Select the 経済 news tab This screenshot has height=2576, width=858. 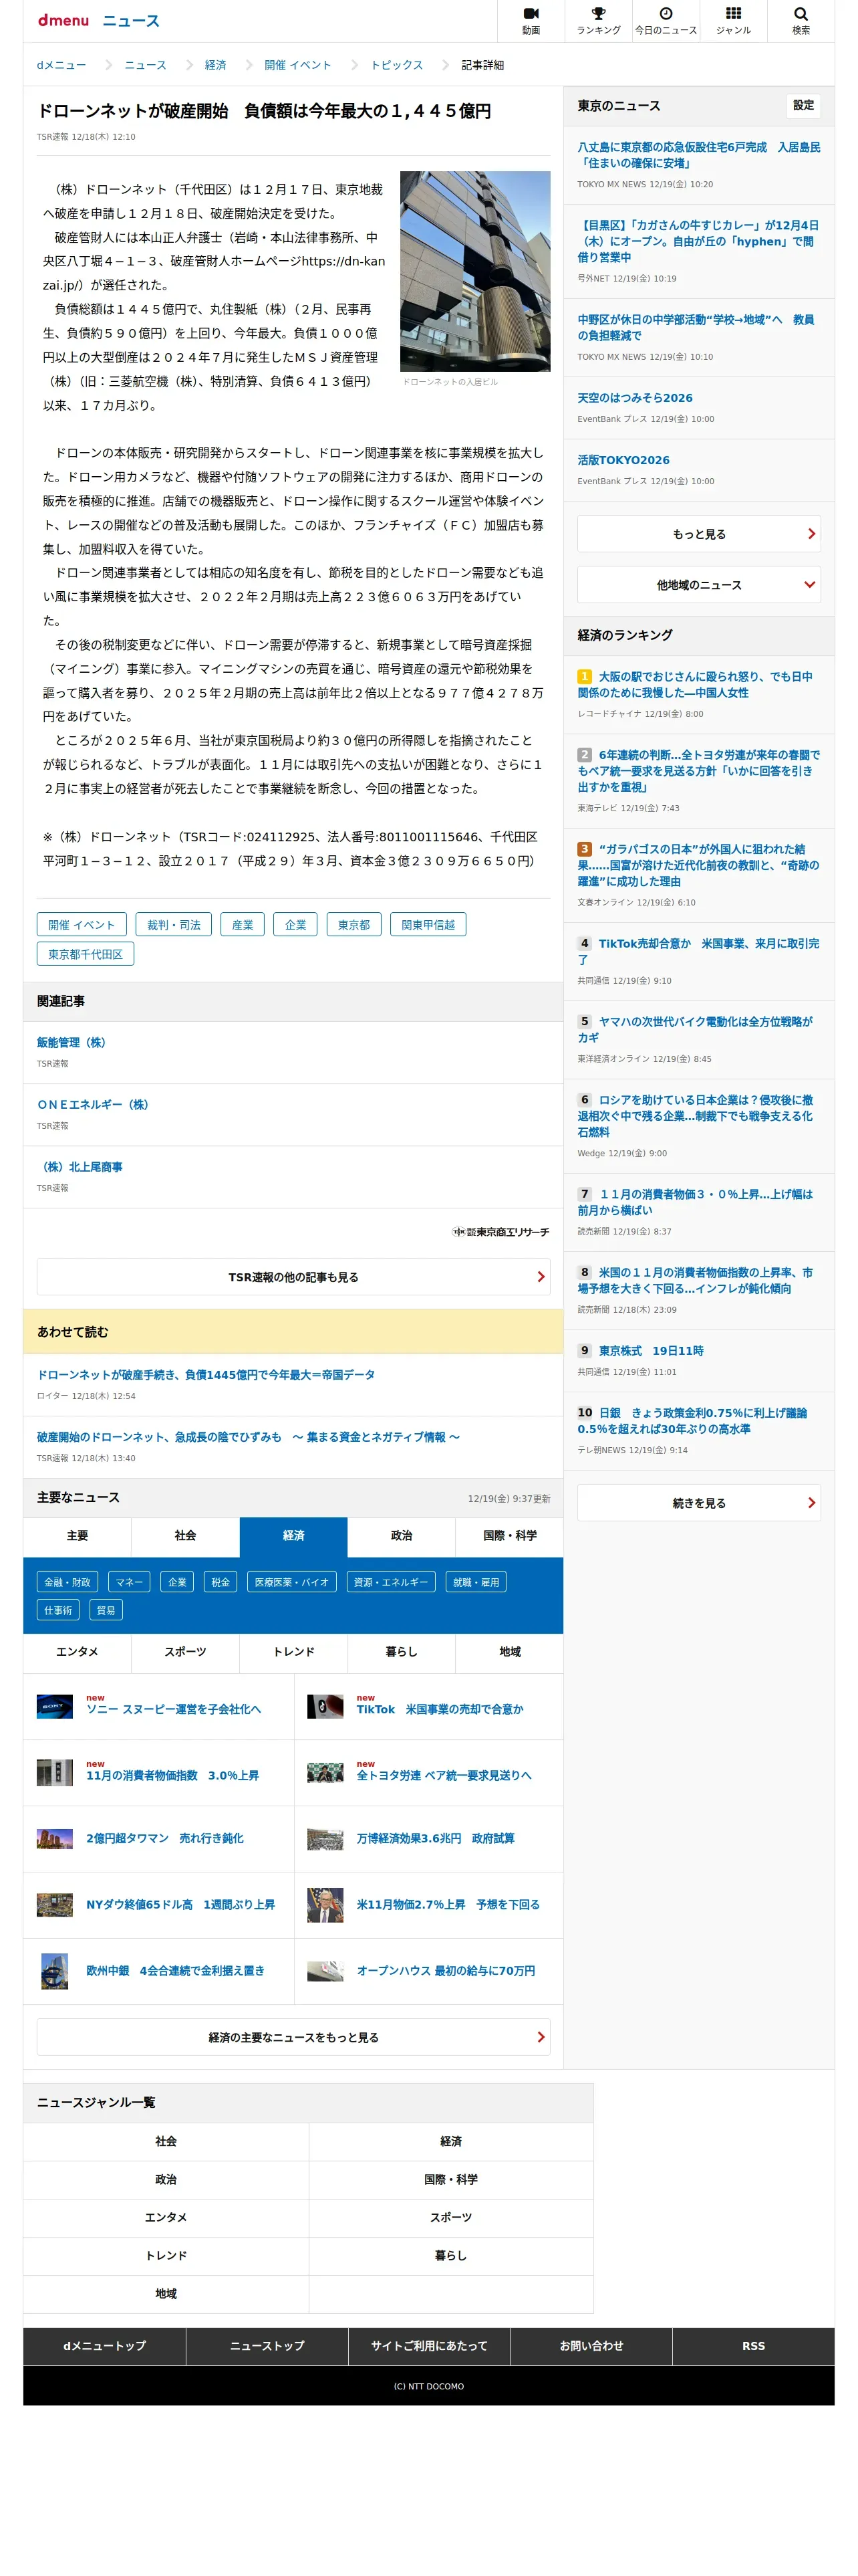point(293,1536)
